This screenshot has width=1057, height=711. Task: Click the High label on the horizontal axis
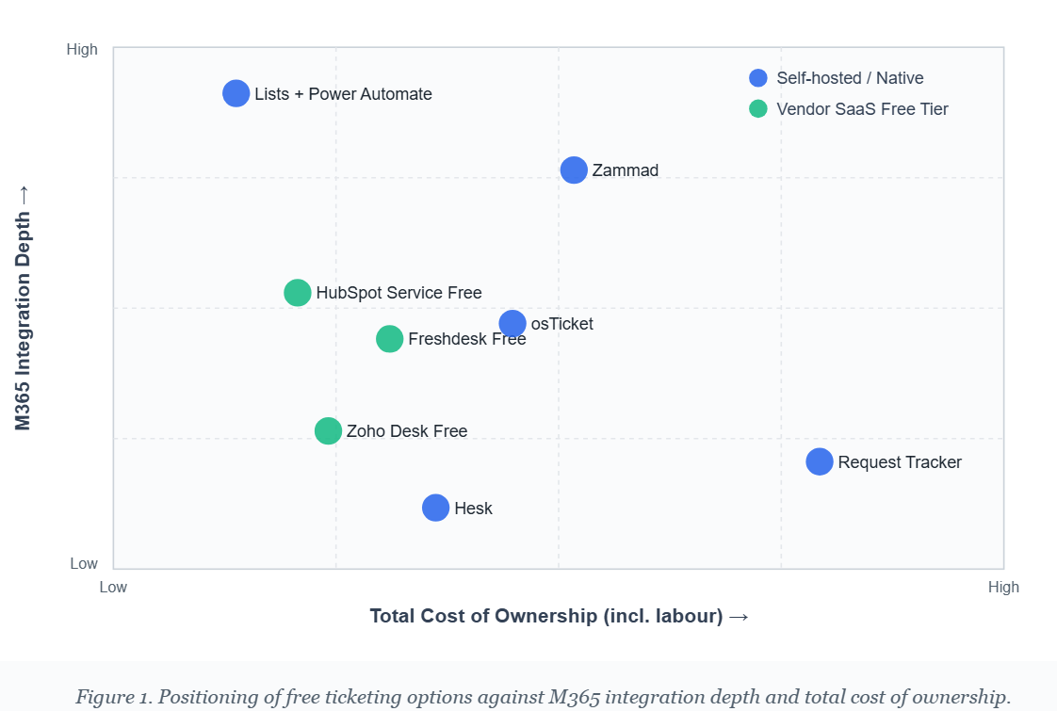pos(1003,588)
